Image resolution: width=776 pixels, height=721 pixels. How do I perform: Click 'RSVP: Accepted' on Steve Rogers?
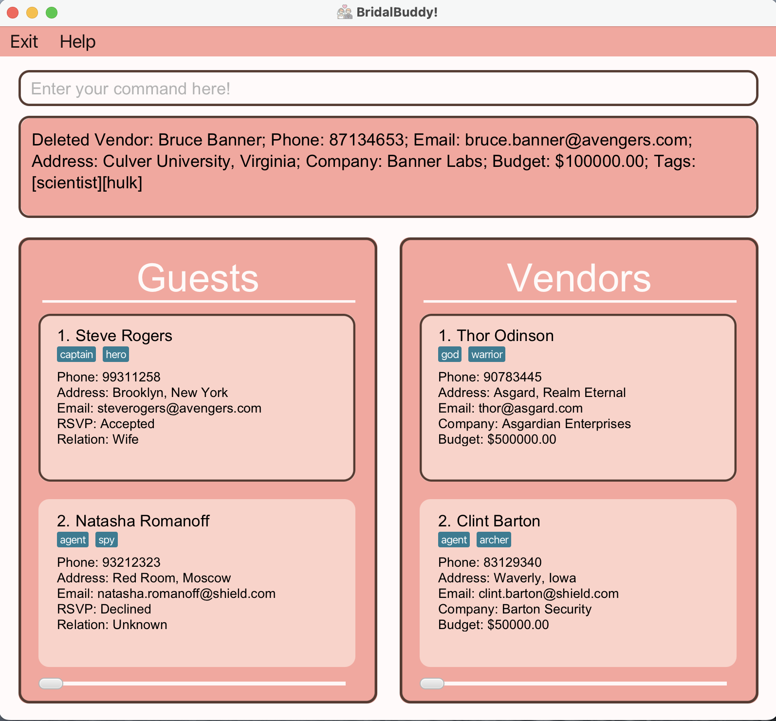point(106,424)
